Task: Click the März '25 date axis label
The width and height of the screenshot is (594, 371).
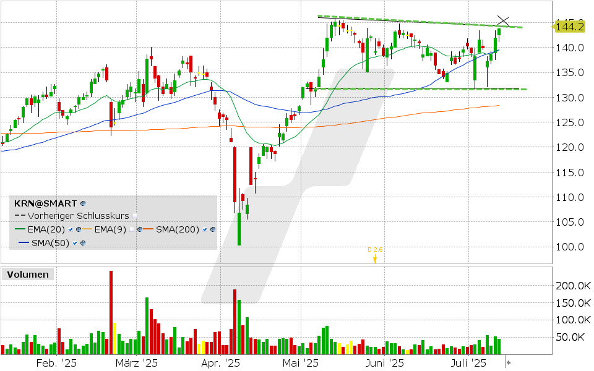Action: click(x=137, y=363)
